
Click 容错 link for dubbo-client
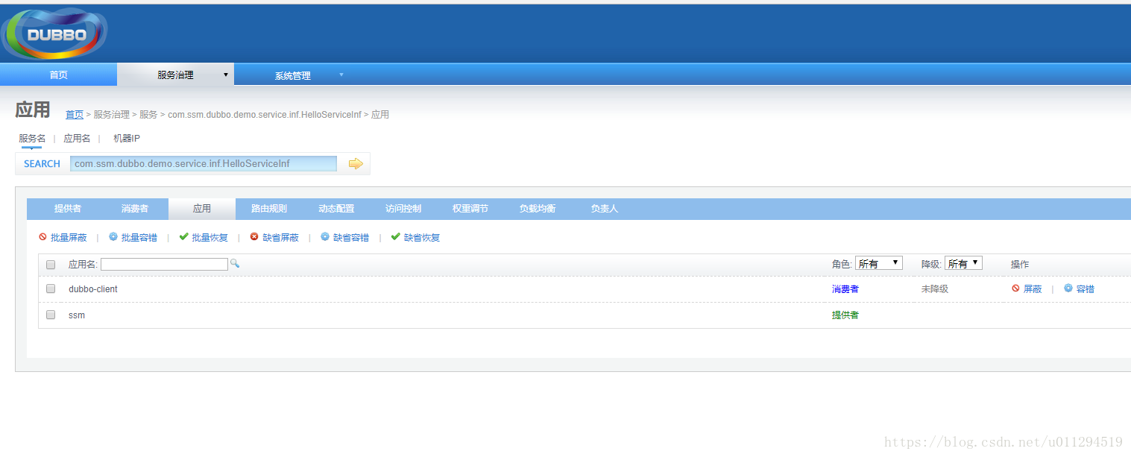click(x=1086, y=289)
